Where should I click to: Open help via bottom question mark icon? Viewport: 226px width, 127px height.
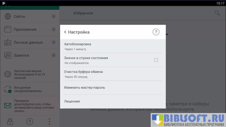tap(30, 121)
